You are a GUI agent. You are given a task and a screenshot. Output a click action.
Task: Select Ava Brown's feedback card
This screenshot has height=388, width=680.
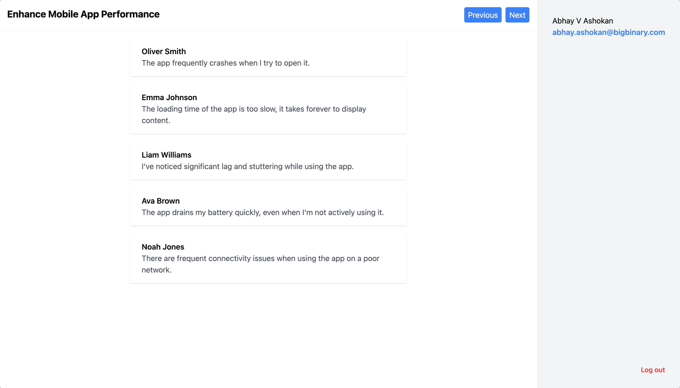[x=268, y=206]
